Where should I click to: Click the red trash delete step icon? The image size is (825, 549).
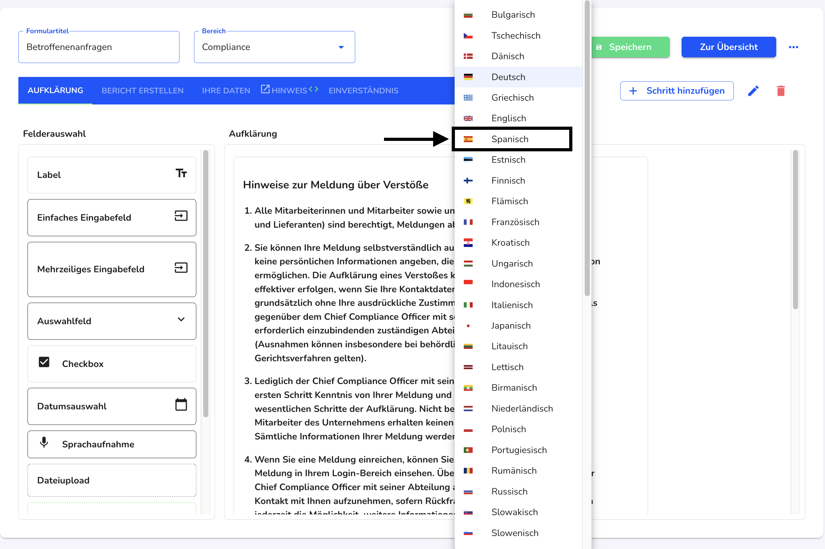781,91
